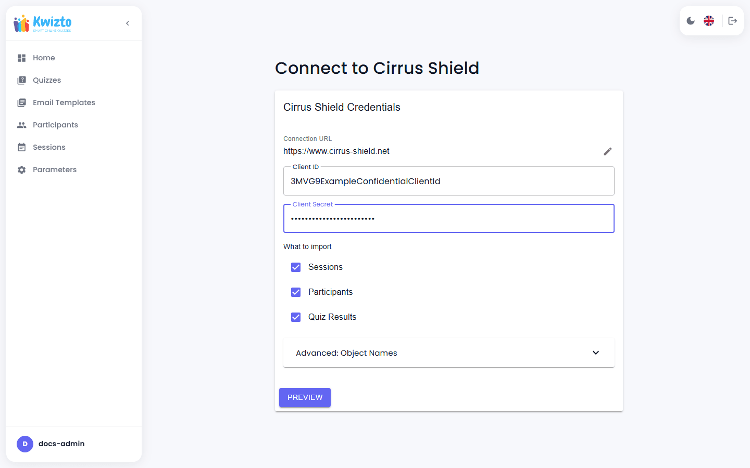This screenshot has width=750, height=468.
Task: Click the Connect to Cirrus Shield heading
Action: [377, 68]
